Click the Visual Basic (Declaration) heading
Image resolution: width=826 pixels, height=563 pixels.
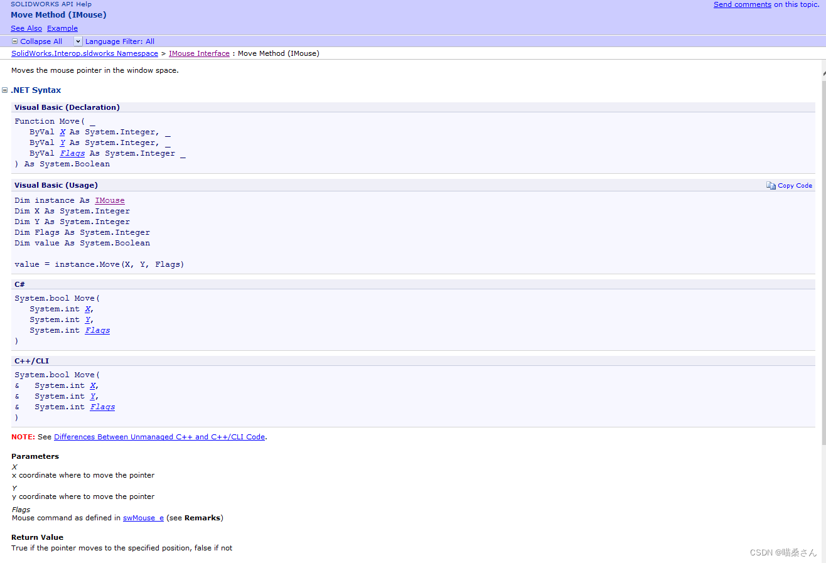[x=67, y=107]
